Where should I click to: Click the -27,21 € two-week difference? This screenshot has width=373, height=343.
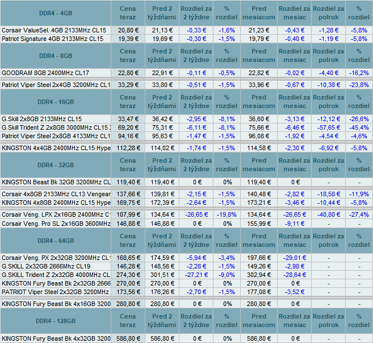click(x=196, y=275)
